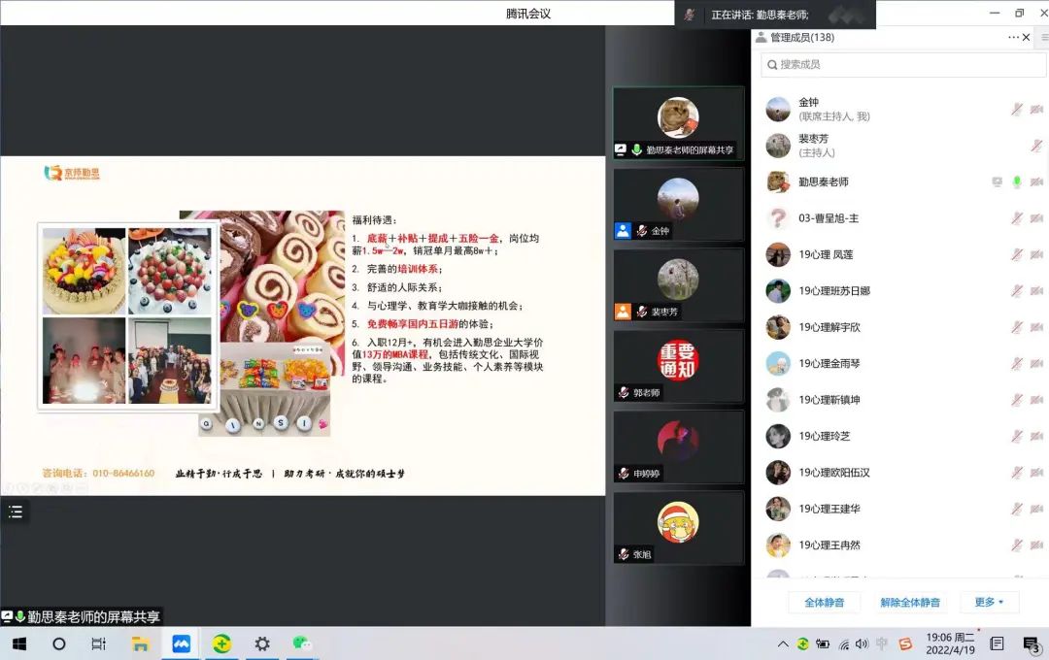Open WeChat from the taskbar
Screen dimensions: 1049x660
click(x=301, y=643)
